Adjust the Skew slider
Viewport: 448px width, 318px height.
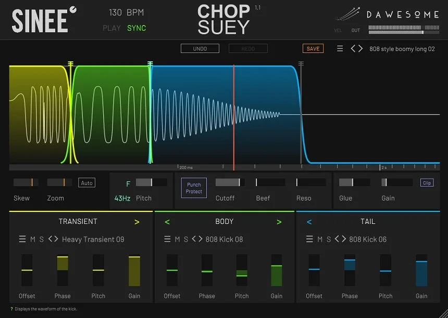[x=26, y=182]
